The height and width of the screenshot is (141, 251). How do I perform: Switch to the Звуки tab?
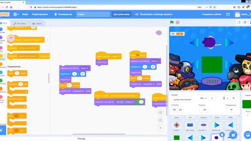(37, 23)
